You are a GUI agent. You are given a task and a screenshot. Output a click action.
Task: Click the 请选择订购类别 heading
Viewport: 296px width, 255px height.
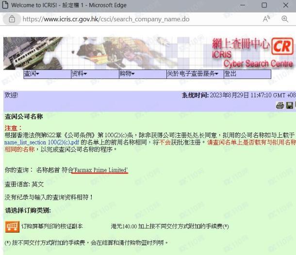click(x=28, y=210)
